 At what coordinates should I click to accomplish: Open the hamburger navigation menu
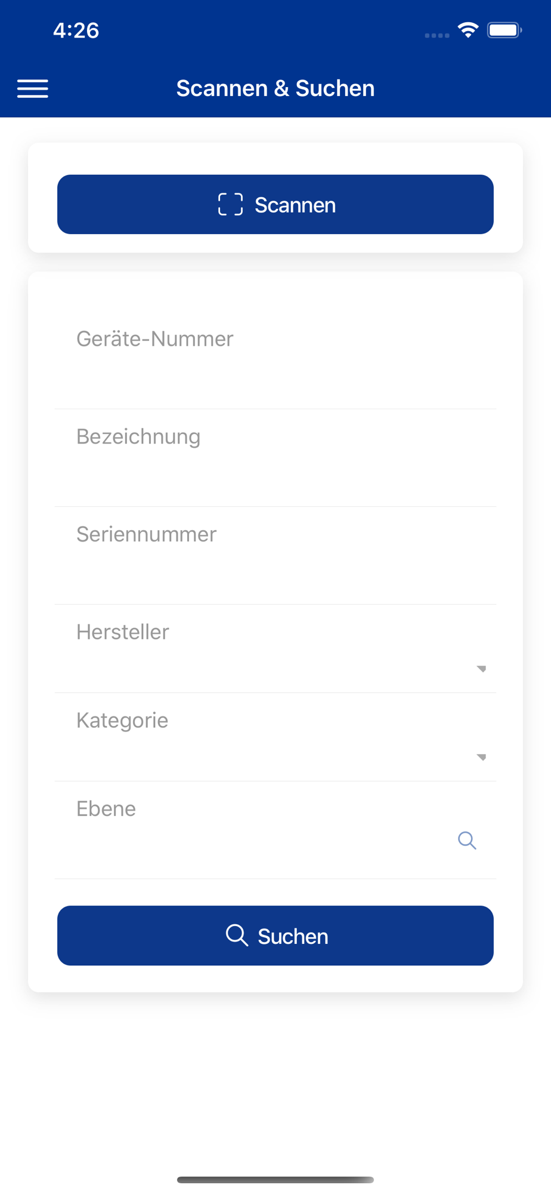33,88
